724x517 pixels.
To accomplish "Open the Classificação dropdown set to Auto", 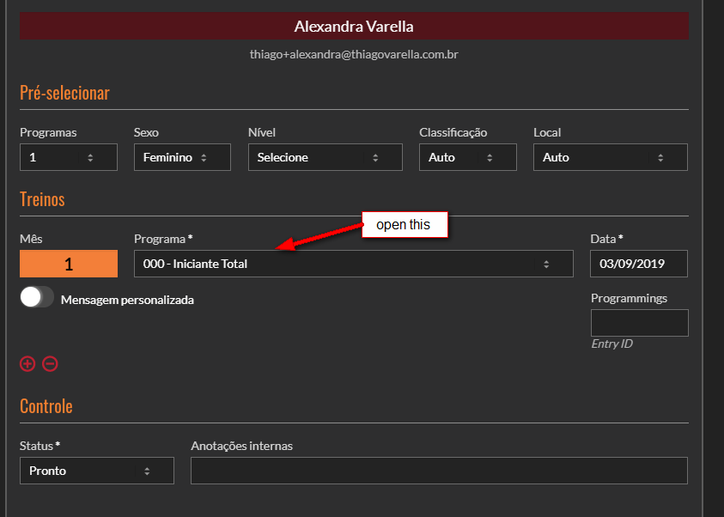I will click(467, 157).
